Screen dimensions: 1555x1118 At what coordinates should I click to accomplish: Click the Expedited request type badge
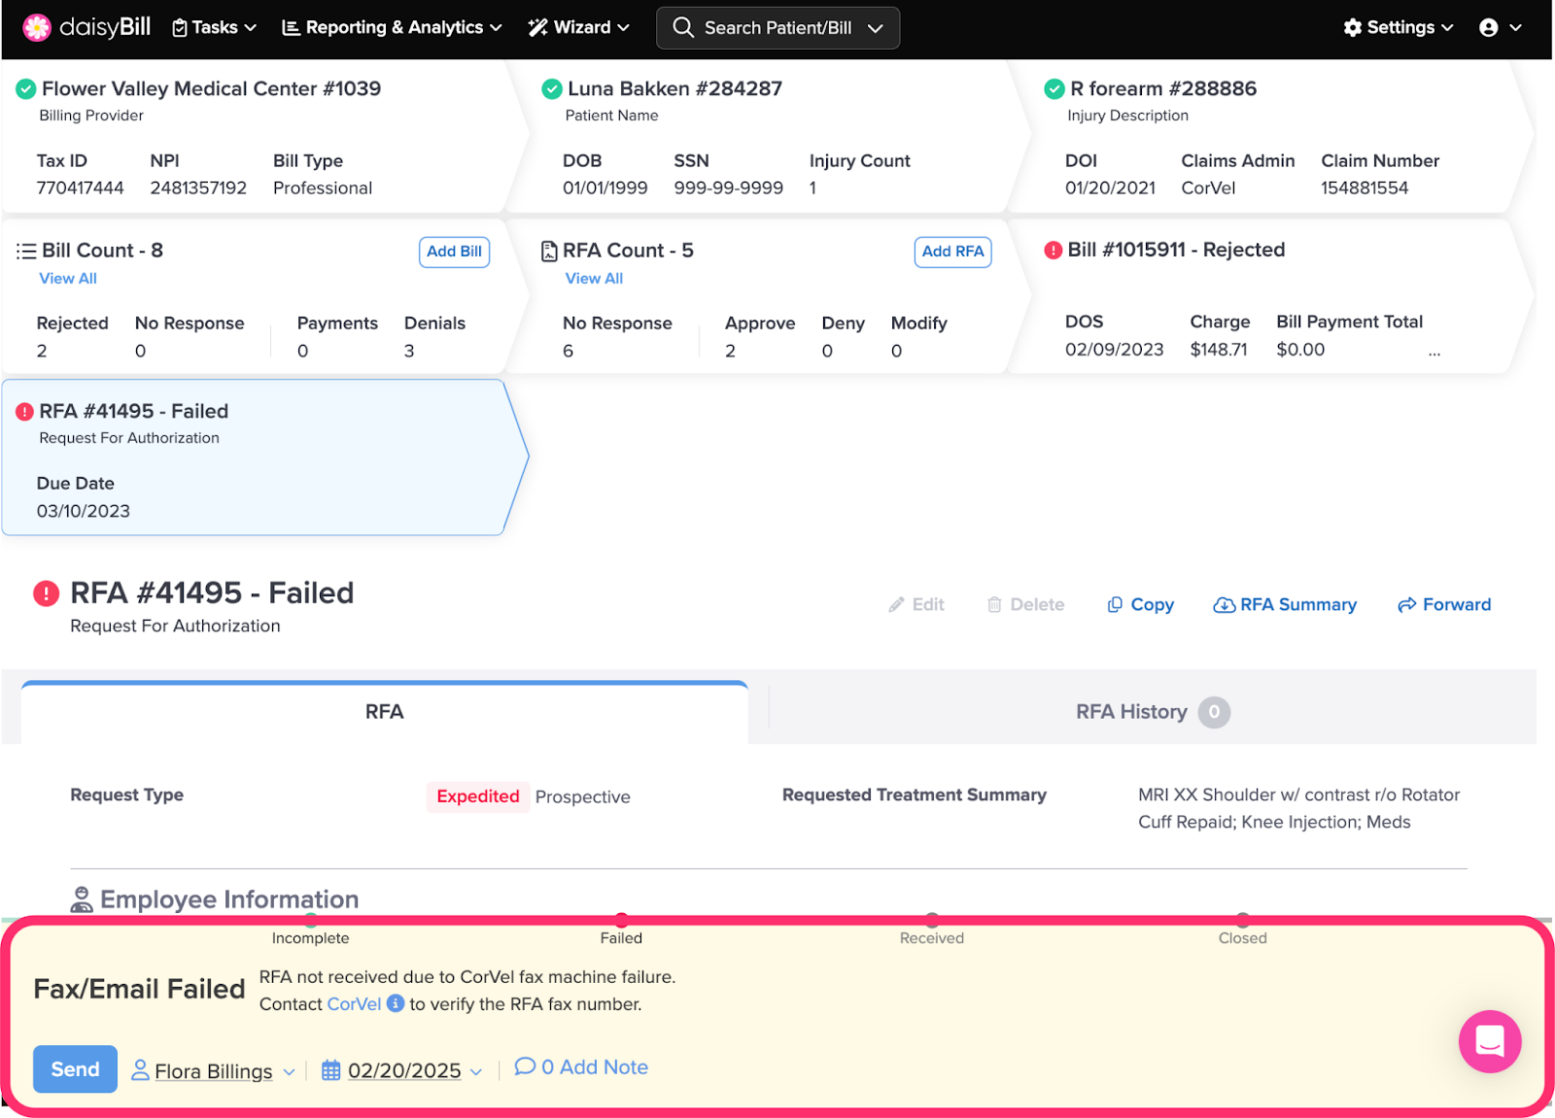[478, 796]
